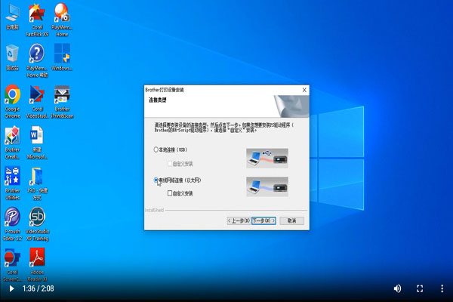Open the This PC desktop icon
The height and width of the screenshot is (302, 453).
[x=12, y=17]
